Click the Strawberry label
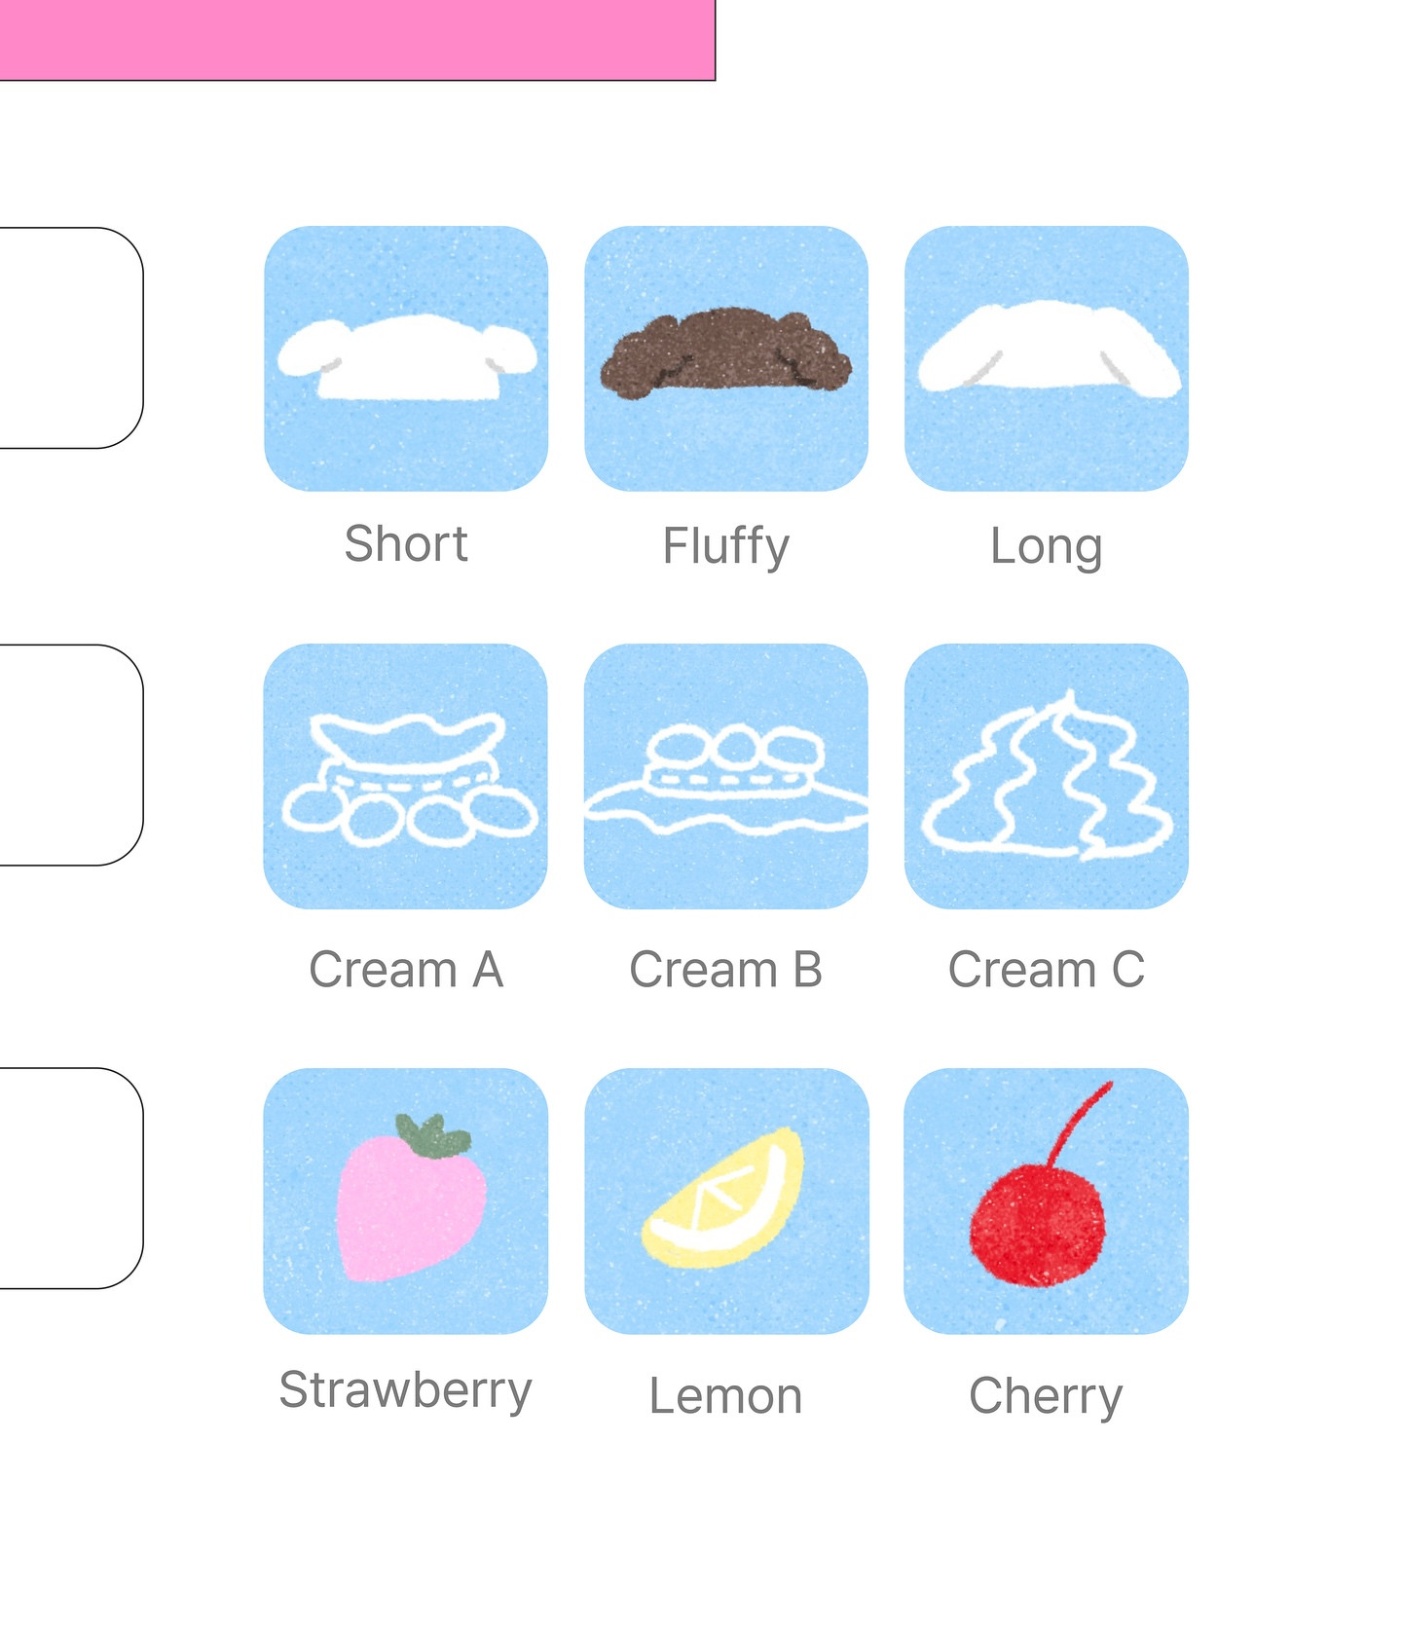This screenshot has width=1402, height=1625. tap(406, 1390)
